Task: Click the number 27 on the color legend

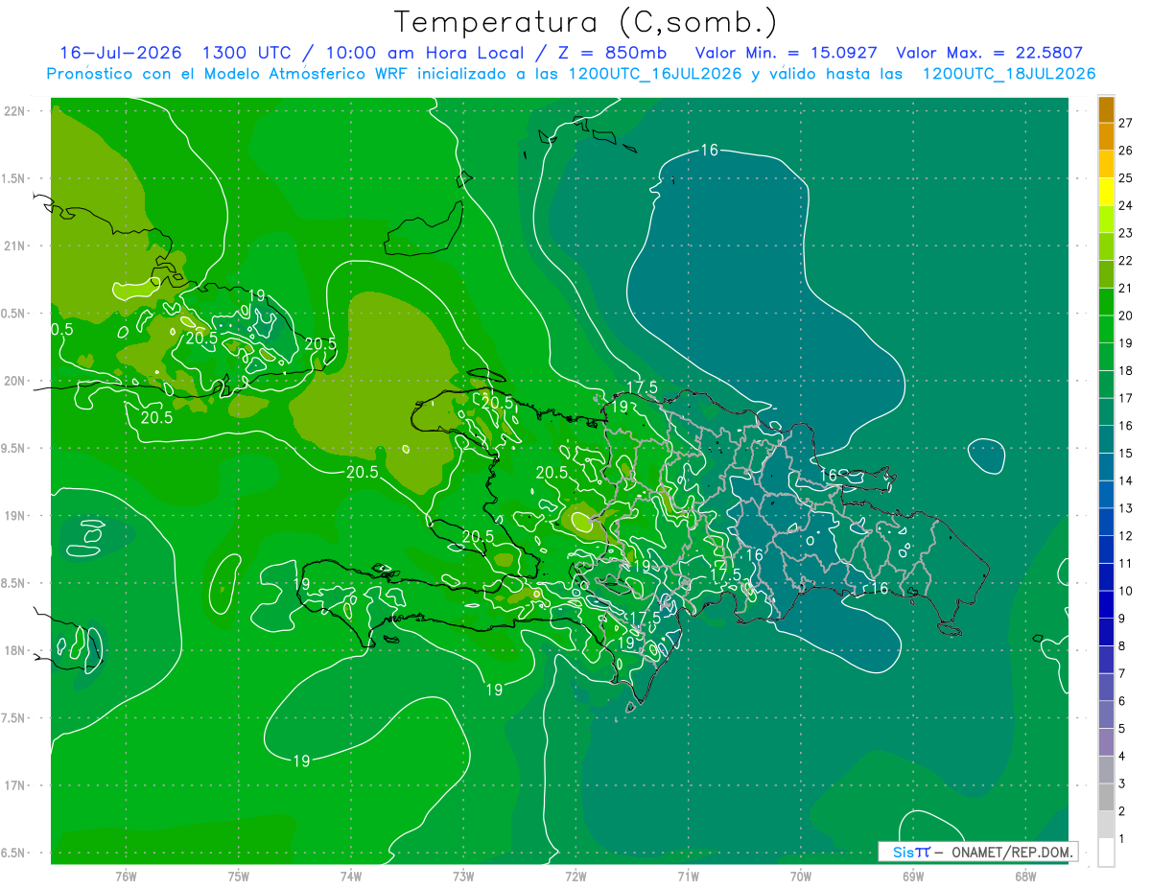Action: click(1126, 123)
